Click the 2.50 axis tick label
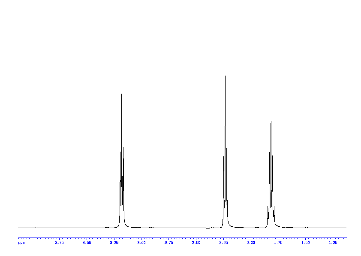The image size is (361, 256). point(196,243)
